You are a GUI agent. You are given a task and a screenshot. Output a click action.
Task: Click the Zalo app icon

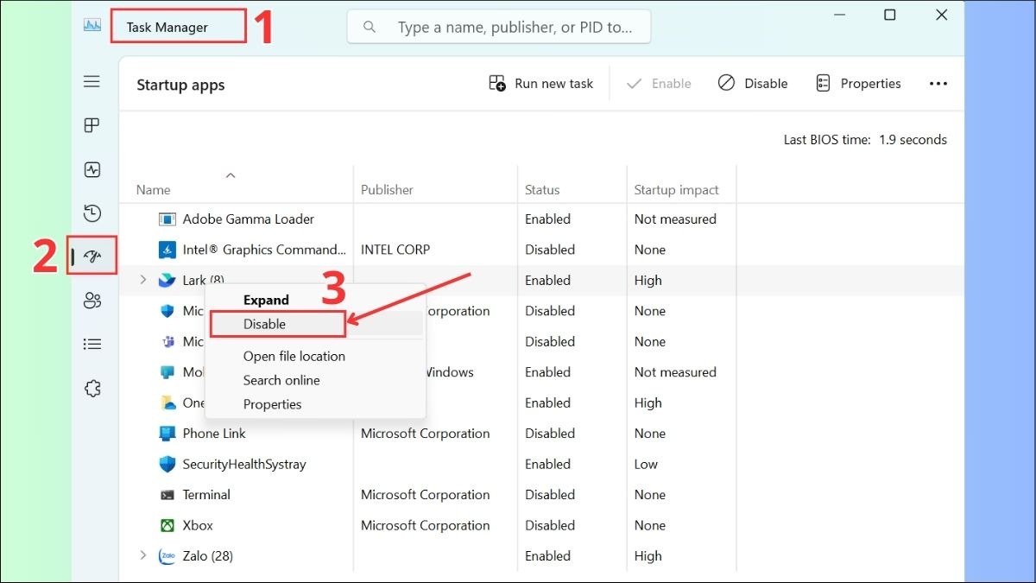[167, 556]
